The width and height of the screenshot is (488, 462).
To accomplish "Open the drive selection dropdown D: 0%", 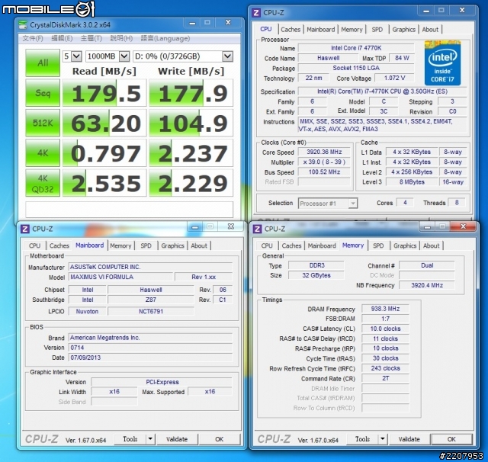I will (x=183, y=56).
